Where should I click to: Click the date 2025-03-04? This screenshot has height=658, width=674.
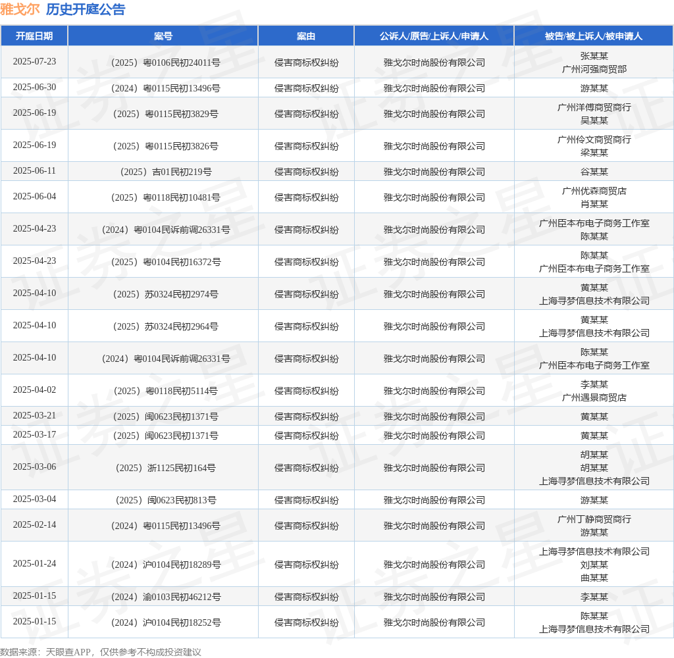coord(34,499)
